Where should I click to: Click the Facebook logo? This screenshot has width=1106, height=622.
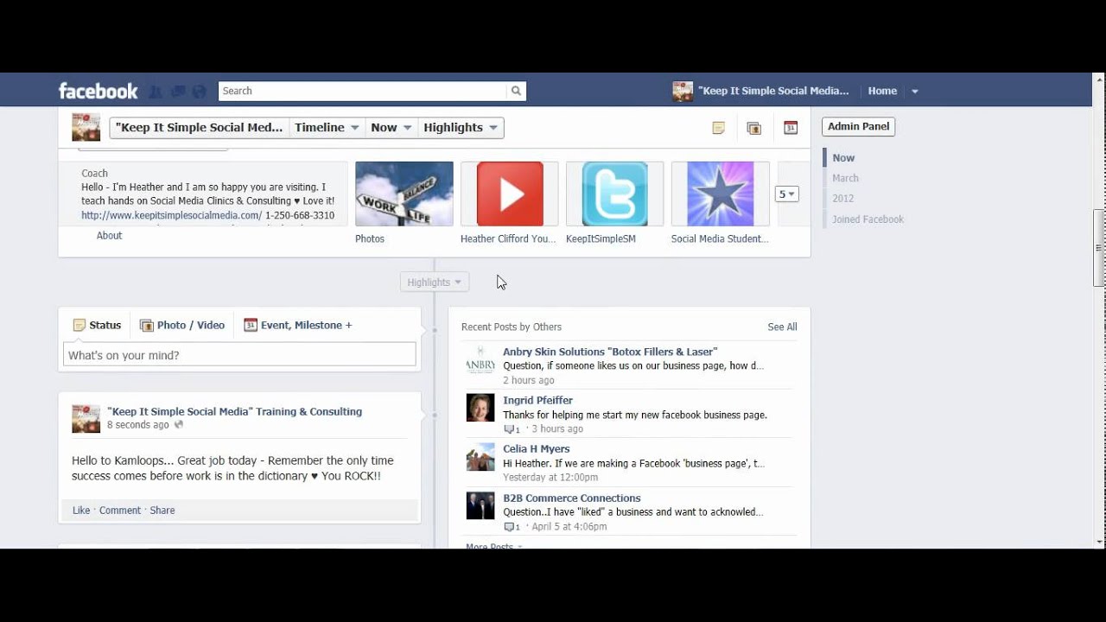[98, 91]
